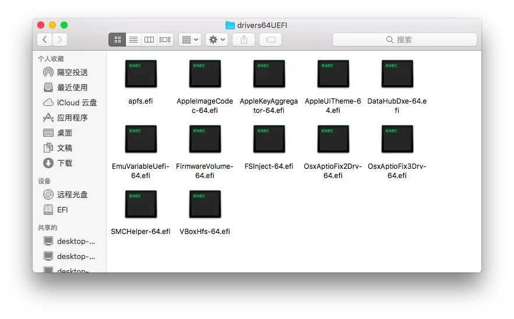
Task: Click the apfs.efi file name label
Action: click(140, 101)
